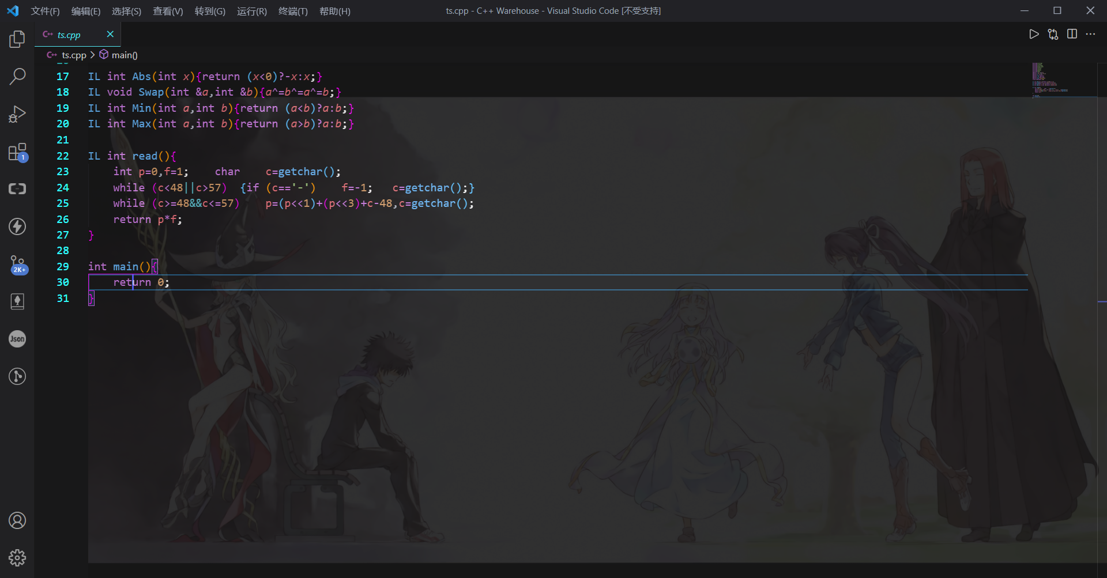The image size is (1107, 578).
Task: Click the main() breadcrumb symbol
Action: point(125,55)
